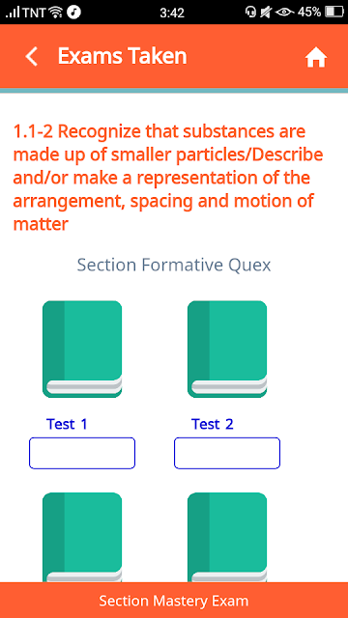Tap the Test 1 label
Image resolution: width=348 pixels, height=618 pixels.
point(67,424)
